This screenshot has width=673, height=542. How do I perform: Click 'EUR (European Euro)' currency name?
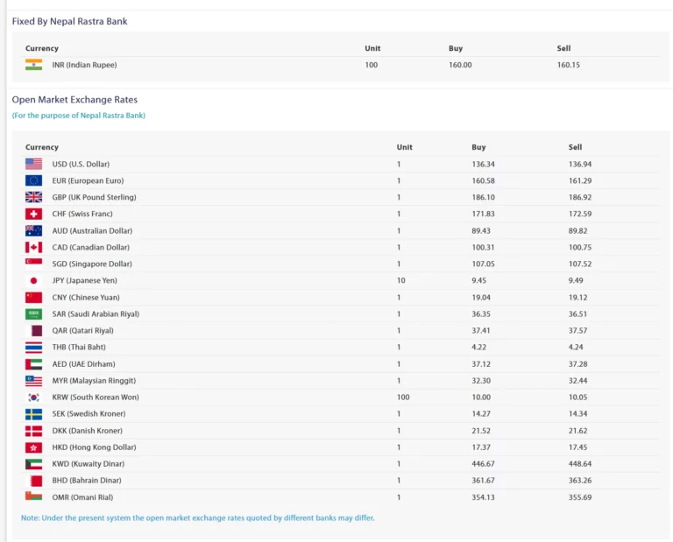(x=88, y=180)
